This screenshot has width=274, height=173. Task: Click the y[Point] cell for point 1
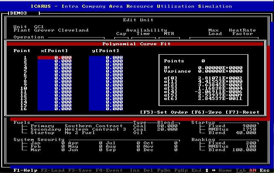[106, 57]
